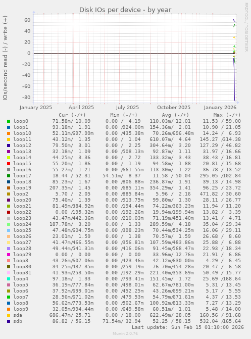
Task: Click the loop29 magenta color swatch
Action: coord(9,255)
